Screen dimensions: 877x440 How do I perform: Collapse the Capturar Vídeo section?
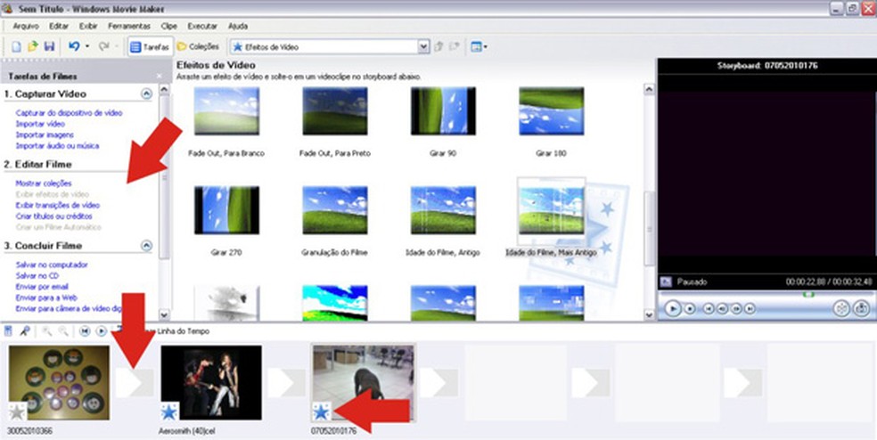tap(146, 94)
